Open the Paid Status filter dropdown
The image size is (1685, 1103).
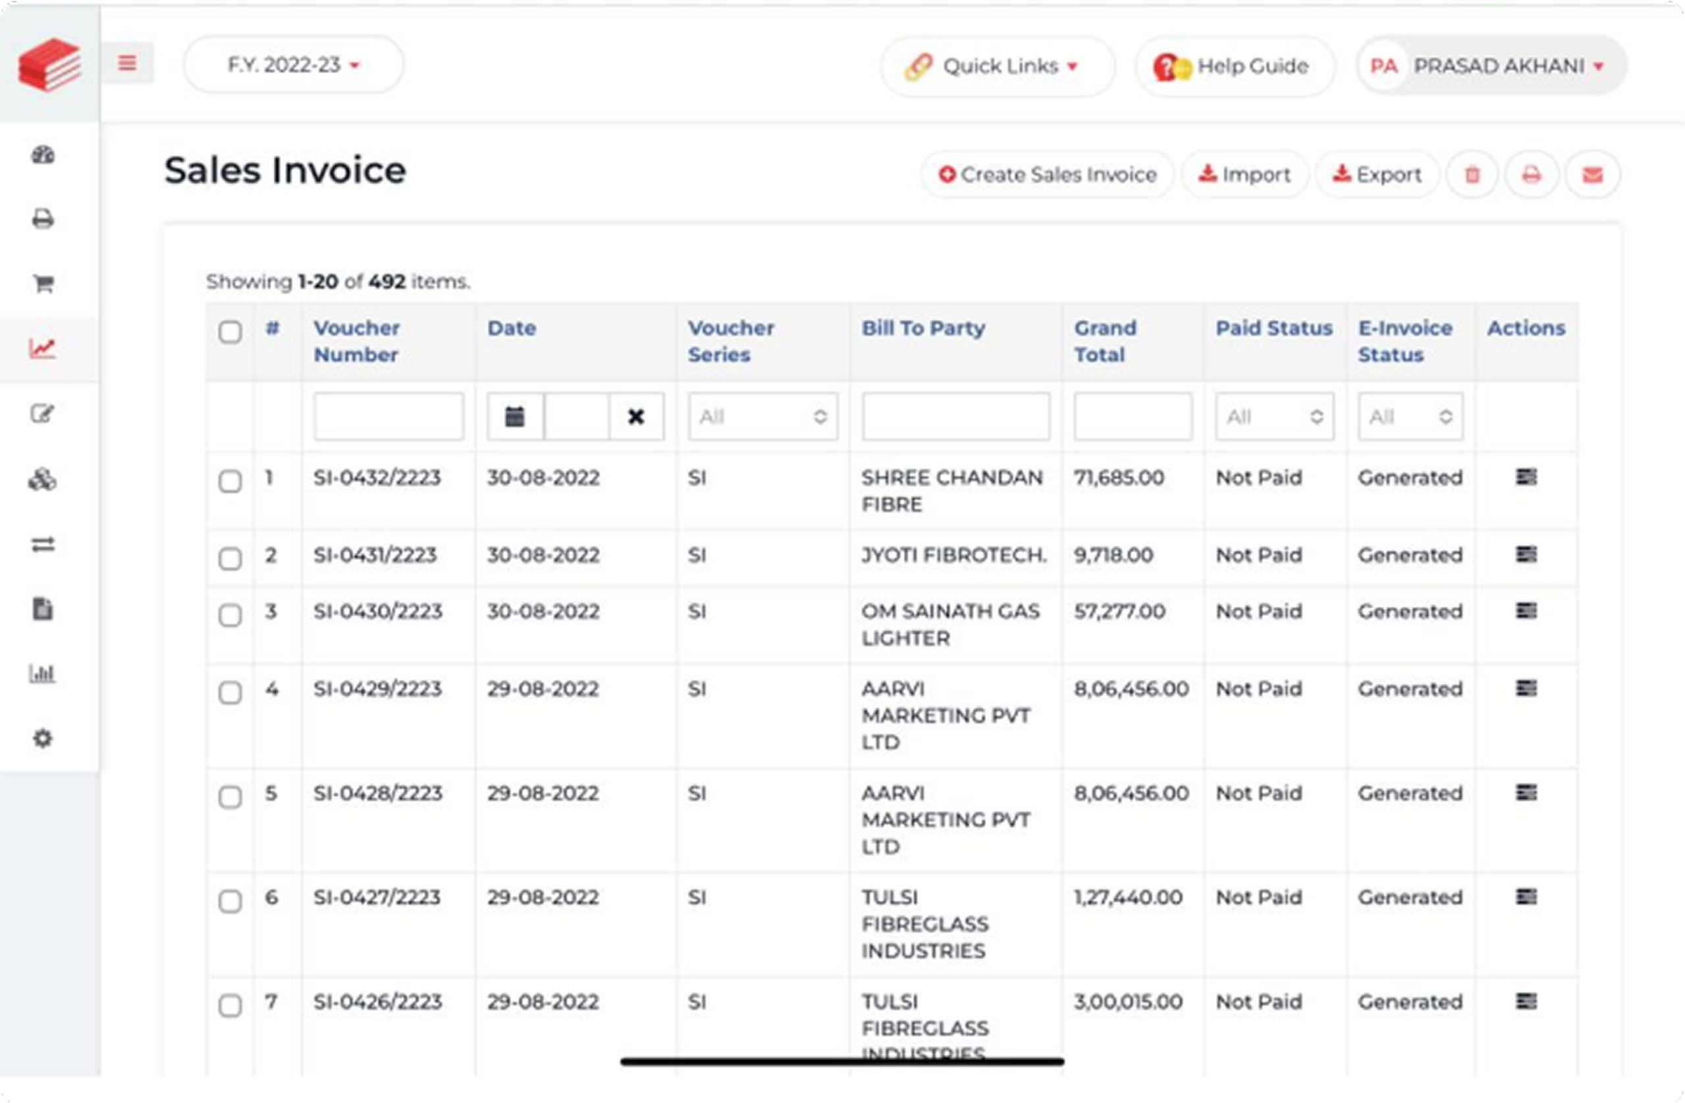click(1274, 417)
